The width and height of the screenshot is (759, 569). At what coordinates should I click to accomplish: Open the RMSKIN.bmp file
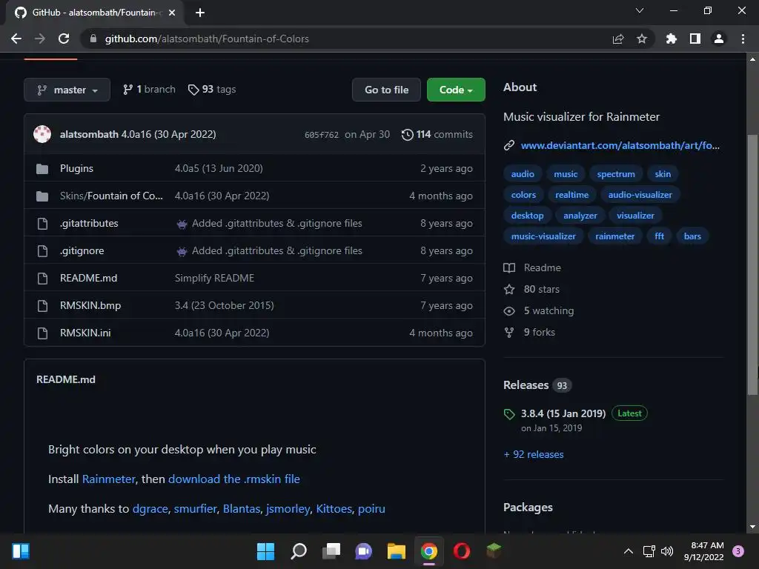point(90,305)
